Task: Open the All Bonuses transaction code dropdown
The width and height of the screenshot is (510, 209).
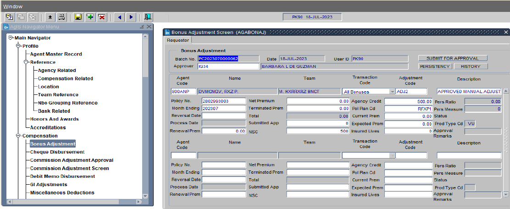Action: tap(392, 92)
